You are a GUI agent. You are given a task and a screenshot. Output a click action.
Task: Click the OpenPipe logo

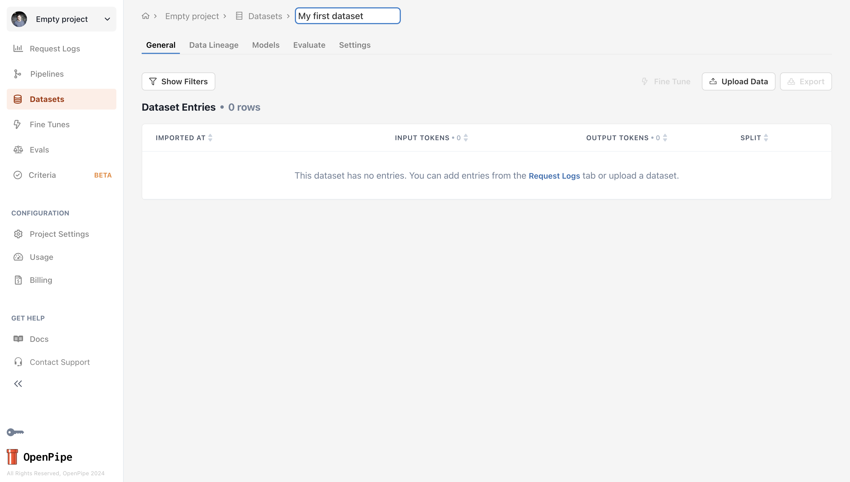pyautogui.click(x=39, y=457)
